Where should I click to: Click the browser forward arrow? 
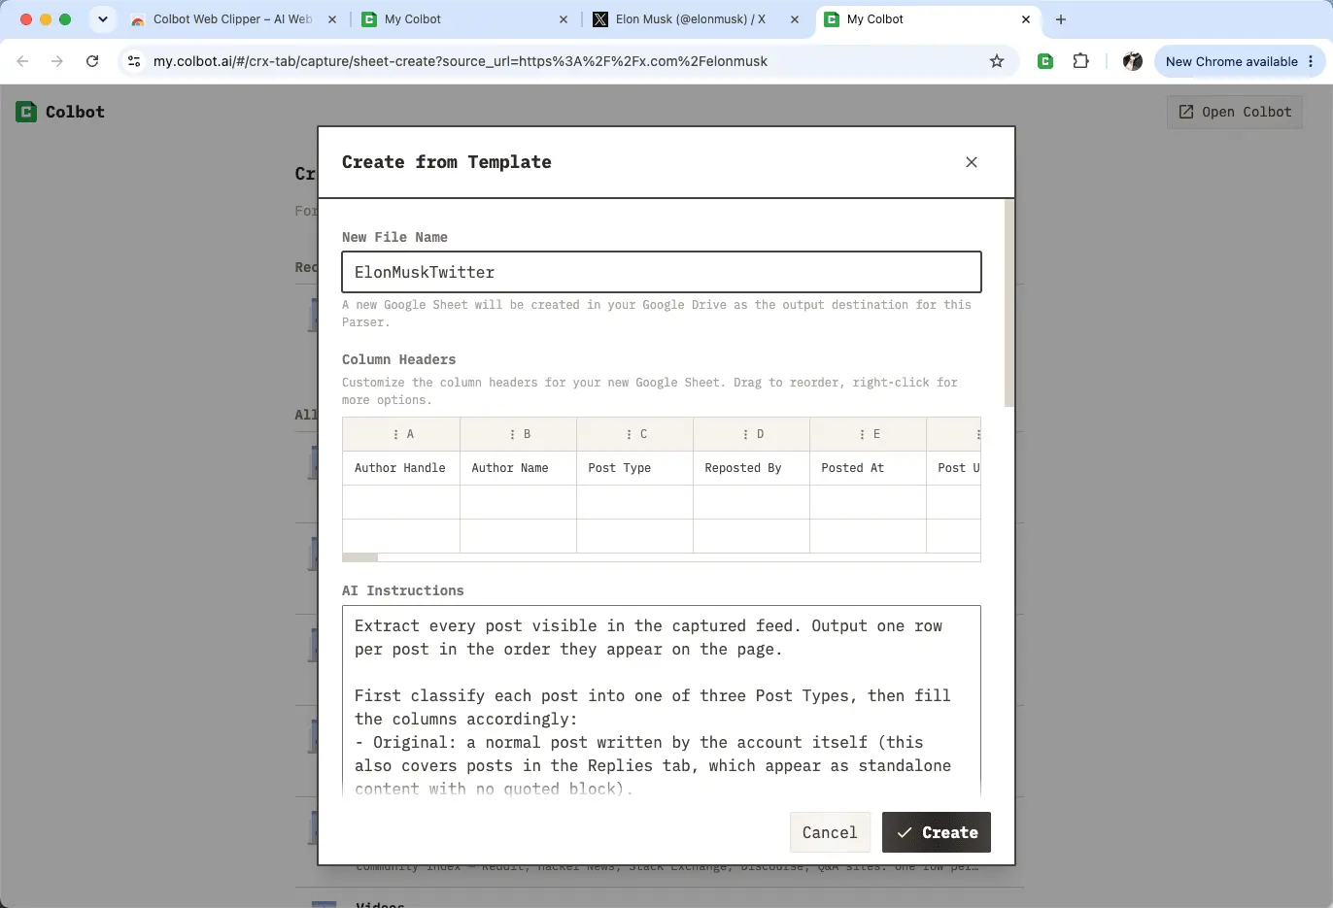pyautogui.click(x=57, y=61)
